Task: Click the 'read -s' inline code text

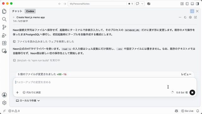Action: click(x=66, y=49)
